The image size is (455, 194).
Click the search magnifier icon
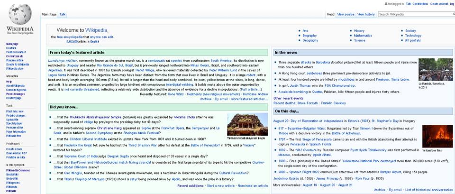click(x=453, y=14)
